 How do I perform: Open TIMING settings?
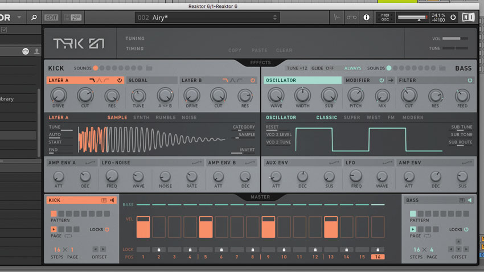tap(134, 49)
